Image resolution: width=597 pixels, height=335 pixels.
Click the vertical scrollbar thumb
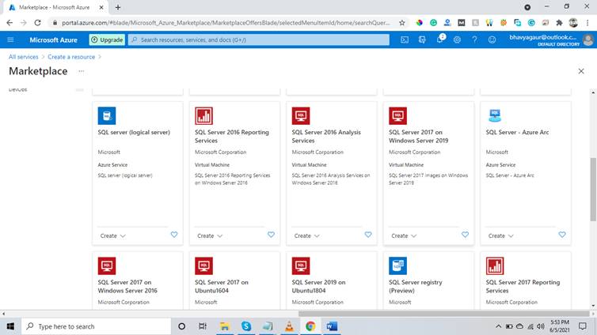coord(593,189)
